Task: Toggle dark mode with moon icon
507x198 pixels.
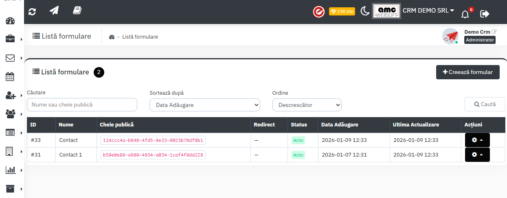Action: point(364,11)
